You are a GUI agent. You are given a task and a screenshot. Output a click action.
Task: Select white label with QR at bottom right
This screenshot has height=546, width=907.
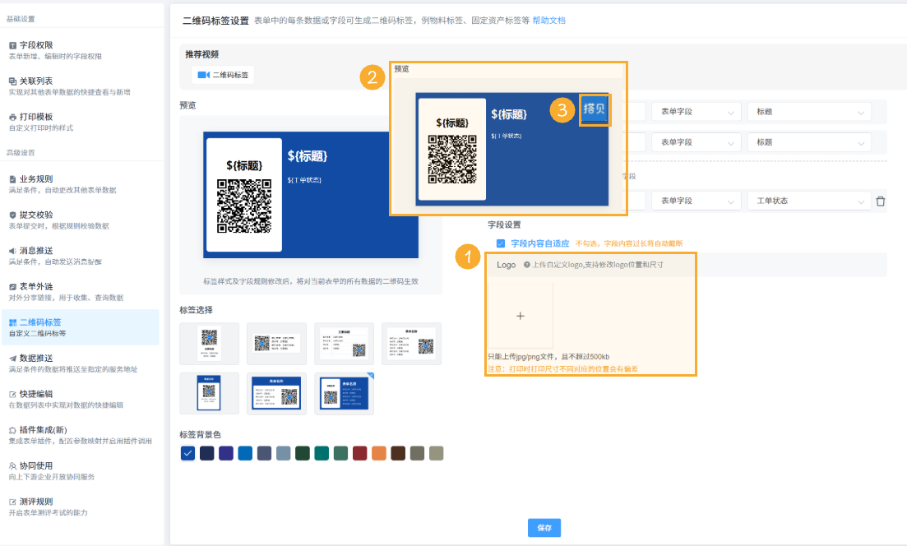(x=345, y=344)
